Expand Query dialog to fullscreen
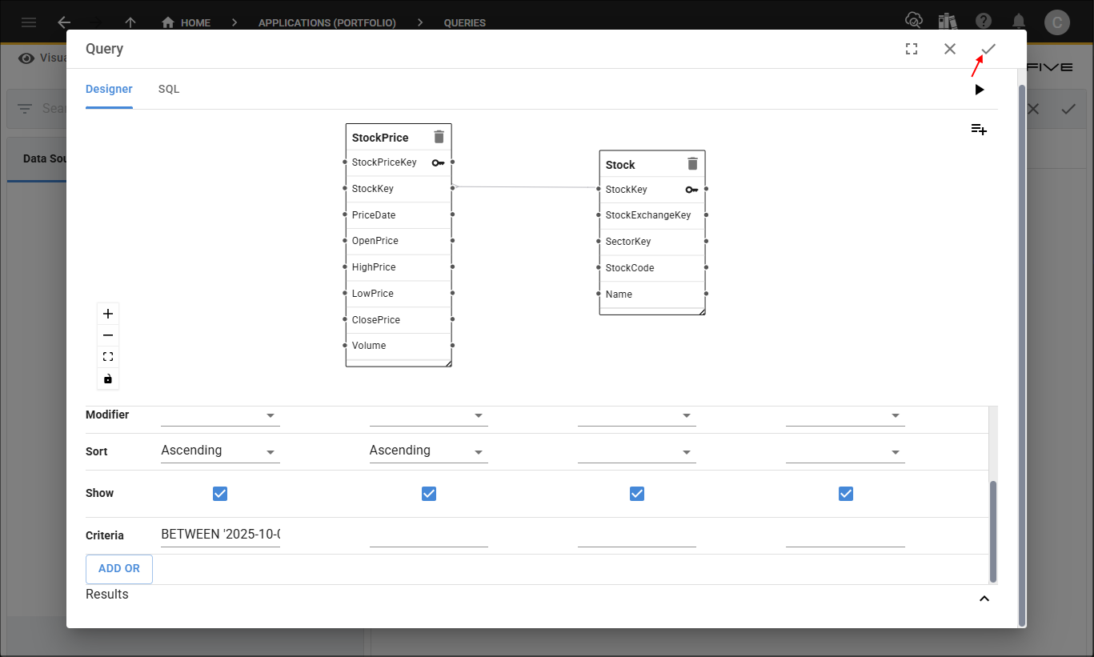Screen dimensions: 1094x657 tap(912, 49)
